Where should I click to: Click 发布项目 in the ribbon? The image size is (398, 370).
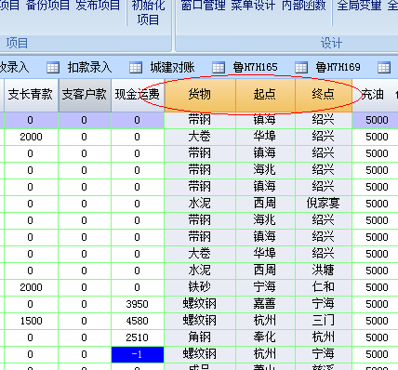click(98, 6)
